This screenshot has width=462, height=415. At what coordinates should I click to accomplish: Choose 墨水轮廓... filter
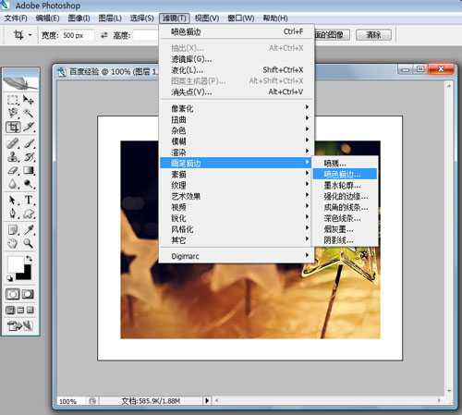click(345, 185)
